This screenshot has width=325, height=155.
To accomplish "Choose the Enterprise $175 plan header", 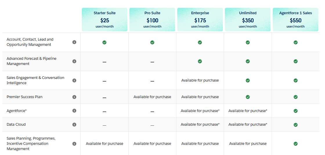I will point(200,19).
